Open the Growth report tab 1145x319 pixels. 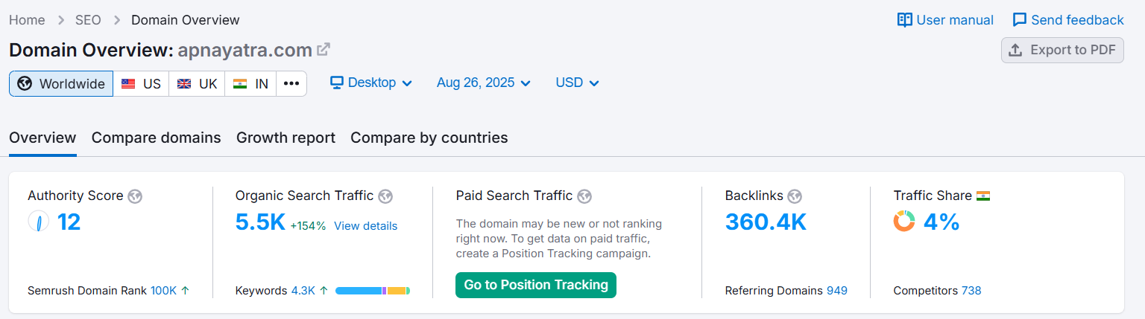tap(286, 138)
